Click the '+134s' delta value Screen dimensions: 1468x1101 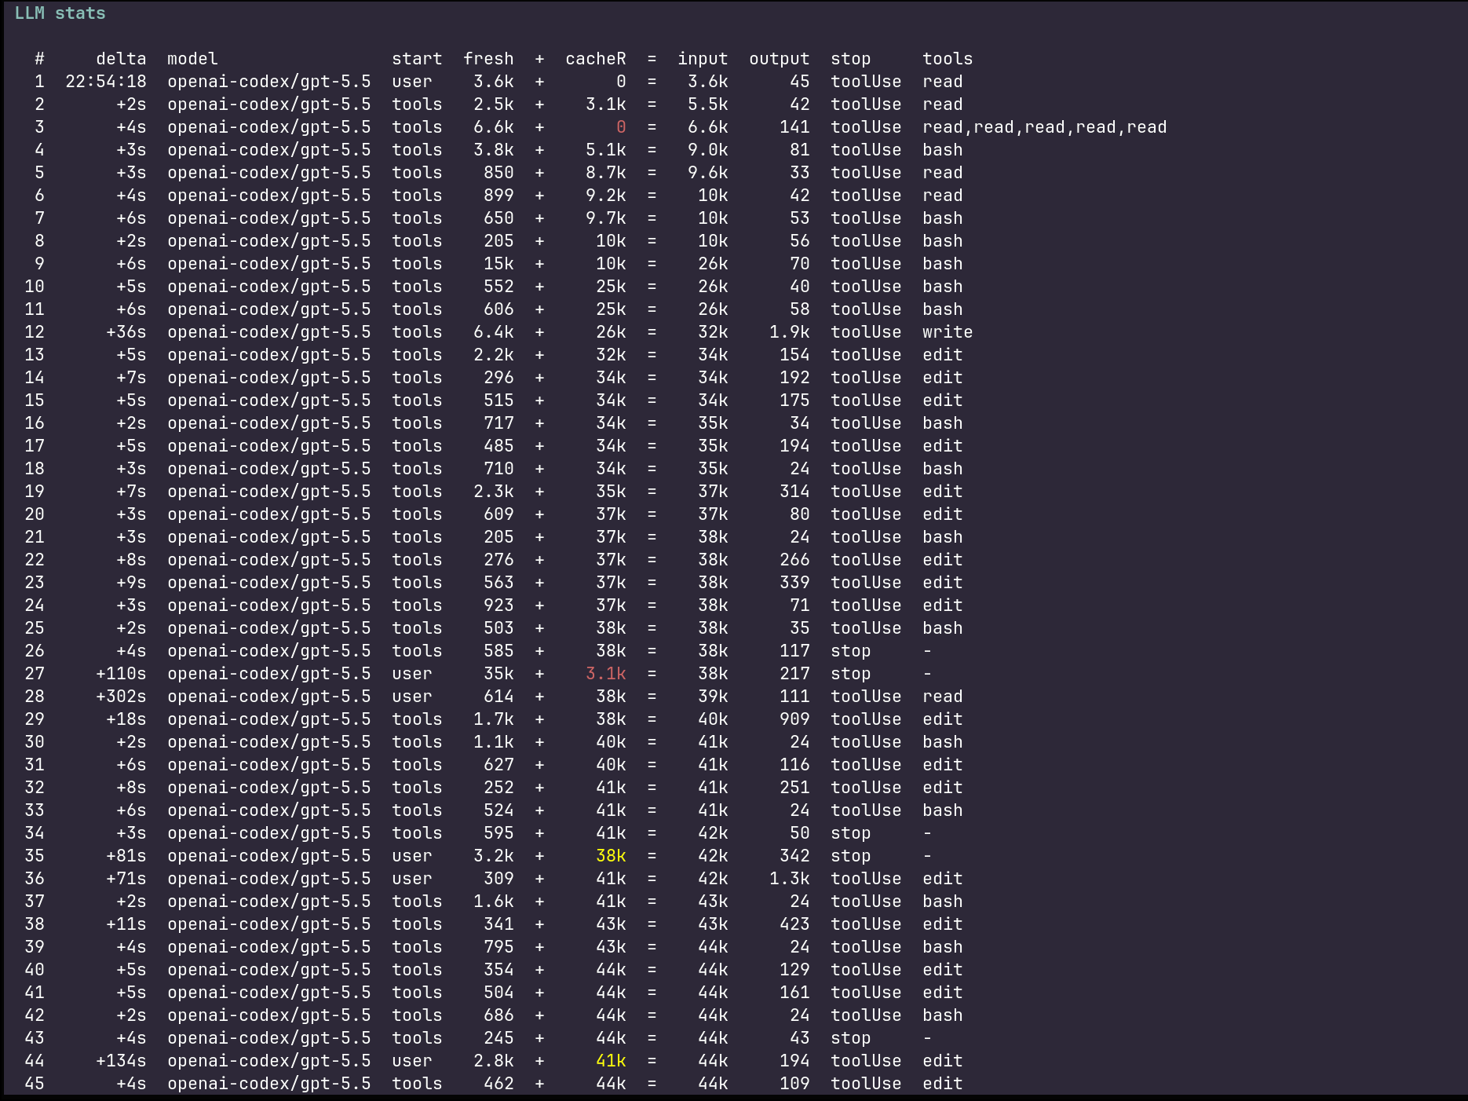tap(121, 1061)
